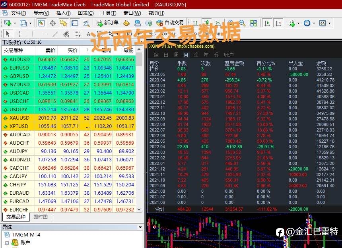Toggle the Navigator panel star-folder icon

point(64,23)
